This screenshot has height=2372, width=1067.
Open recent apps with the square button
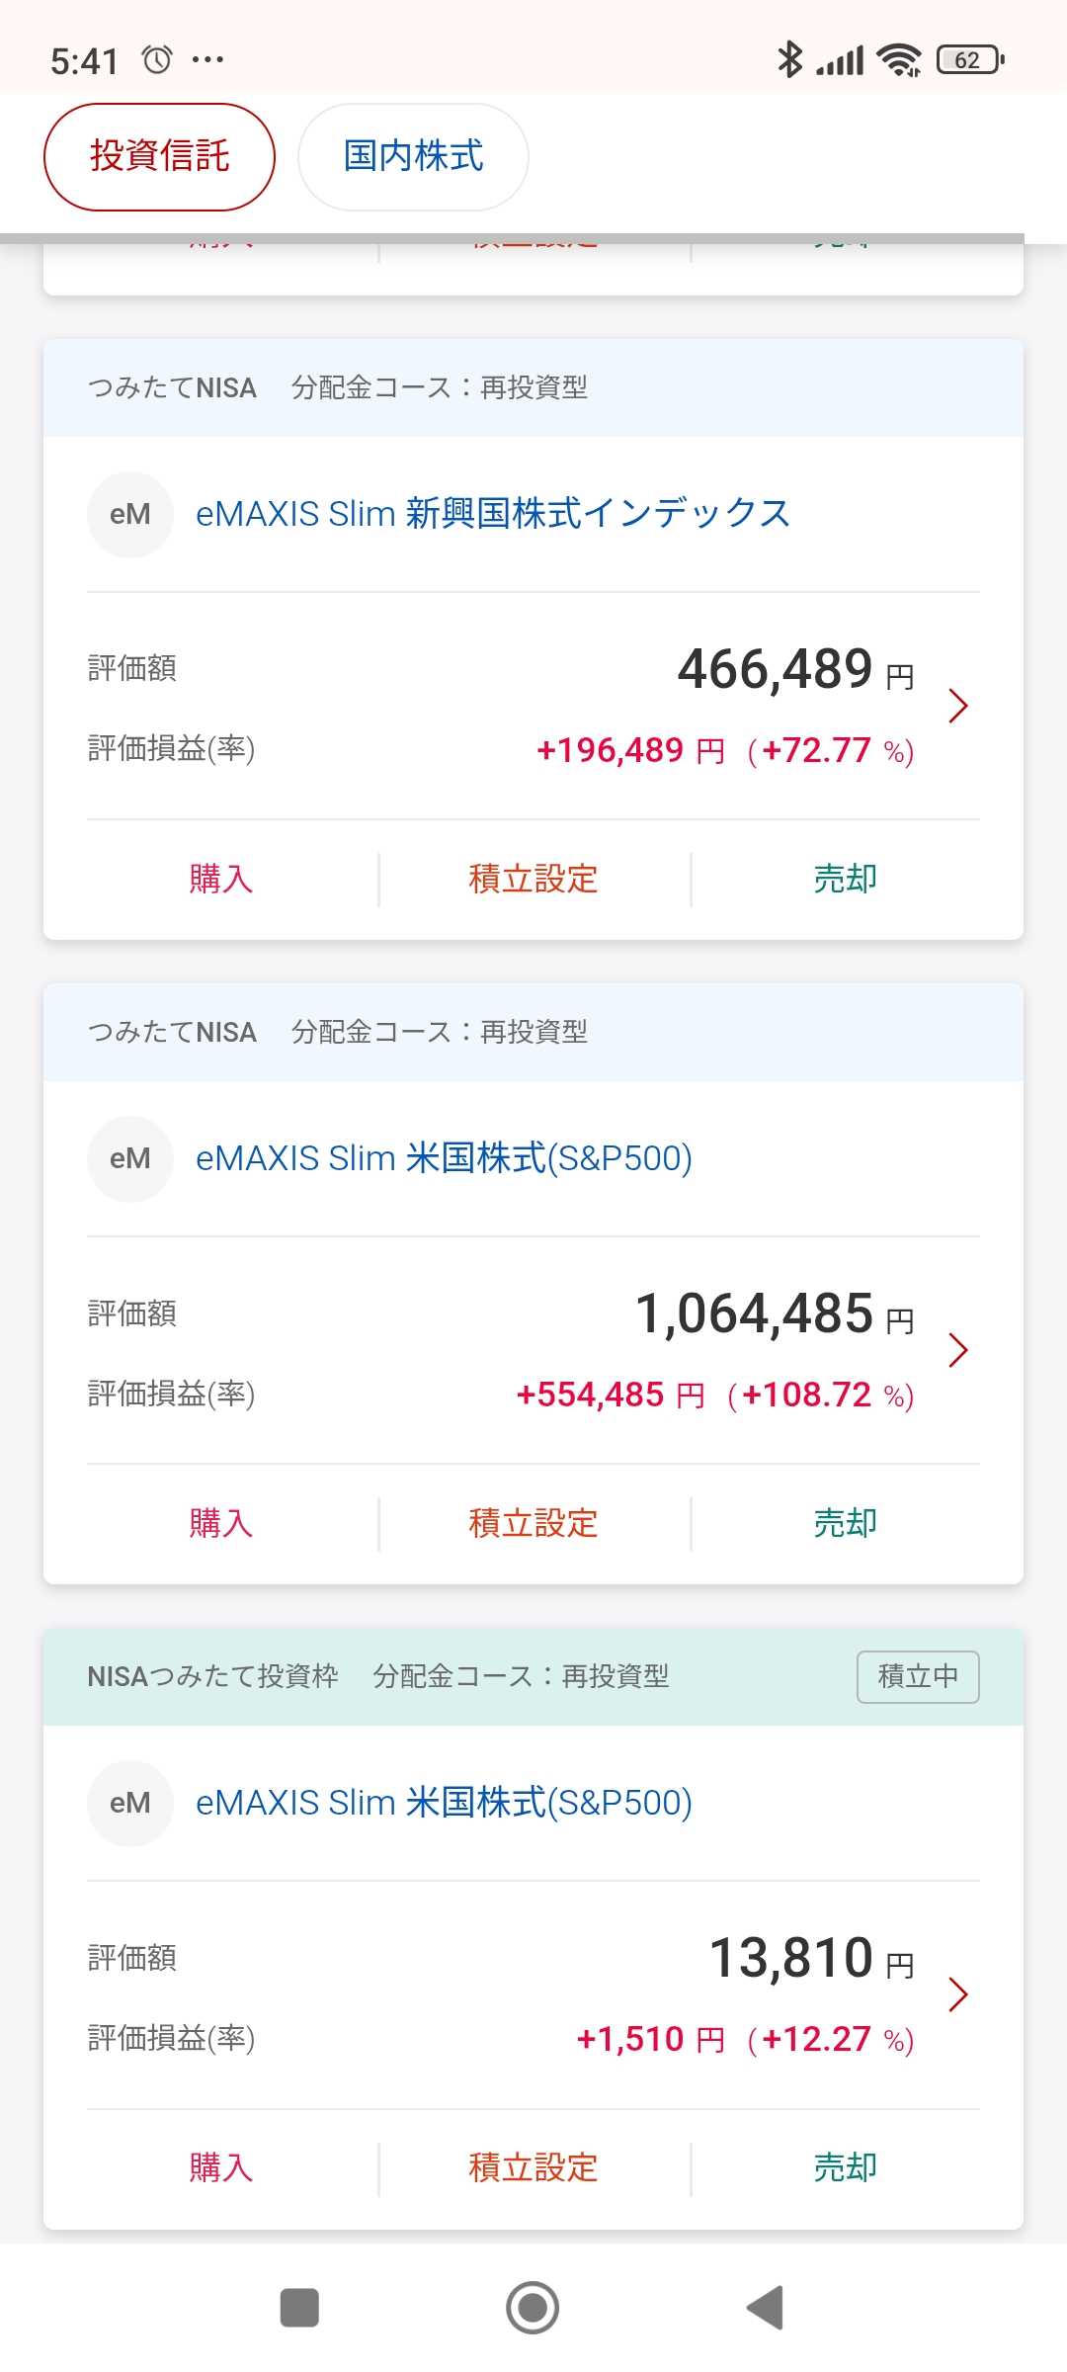pos(299,2308)
